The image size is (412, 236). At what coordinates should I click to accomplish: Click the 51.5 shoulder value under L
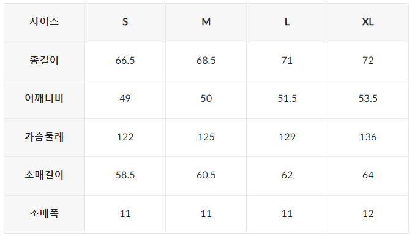(x=287, y=99)
